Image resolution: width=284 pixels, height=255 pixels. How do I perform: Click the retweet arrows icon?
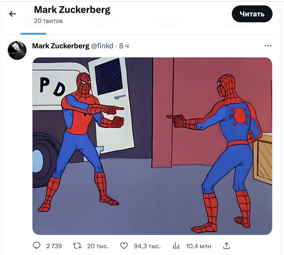[x=77, y=246]
